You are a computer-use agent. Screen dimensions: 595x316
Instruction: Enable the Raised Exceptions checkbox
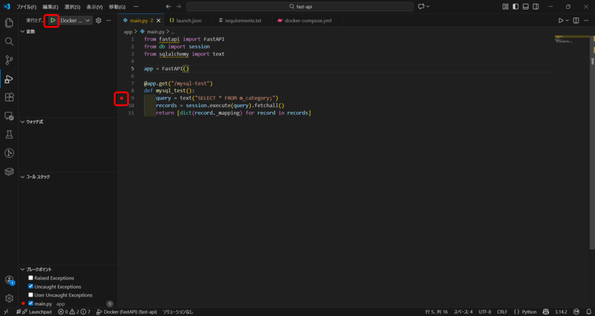pos(31,278)
